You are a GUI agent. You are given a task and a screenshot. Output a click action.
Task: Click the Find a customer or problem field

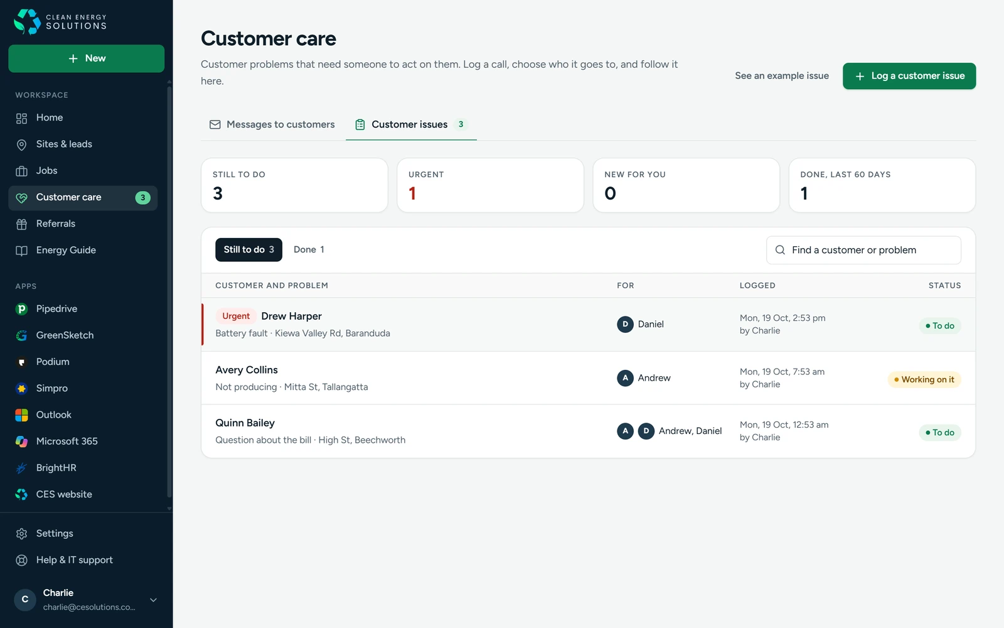pyautogui.click(x=863, y=250)
